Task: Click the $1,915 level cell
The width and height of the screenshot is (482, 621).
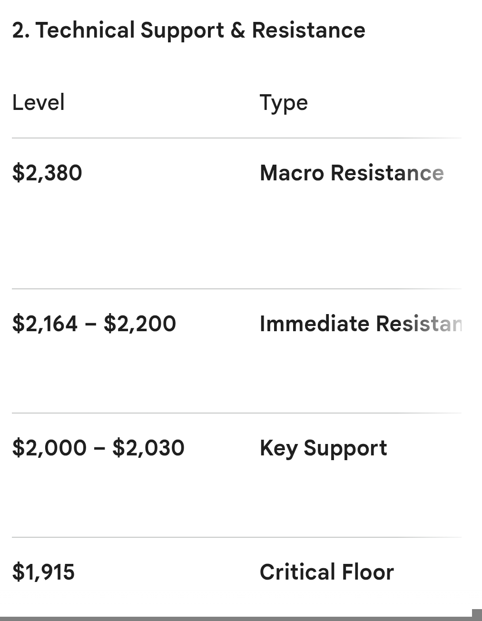Action: [x=43, y=572]
